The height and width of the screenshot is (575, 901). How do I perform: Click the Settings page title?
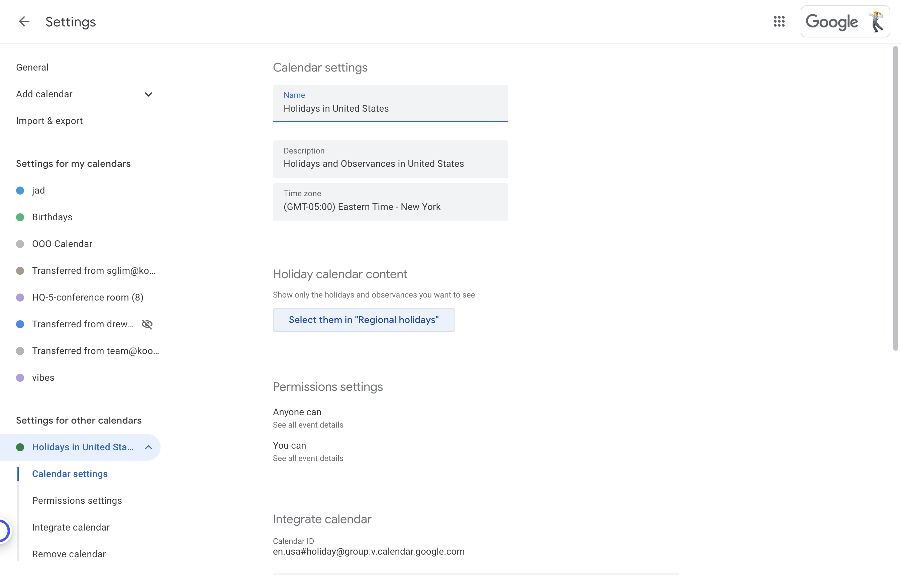coord(71,22)
